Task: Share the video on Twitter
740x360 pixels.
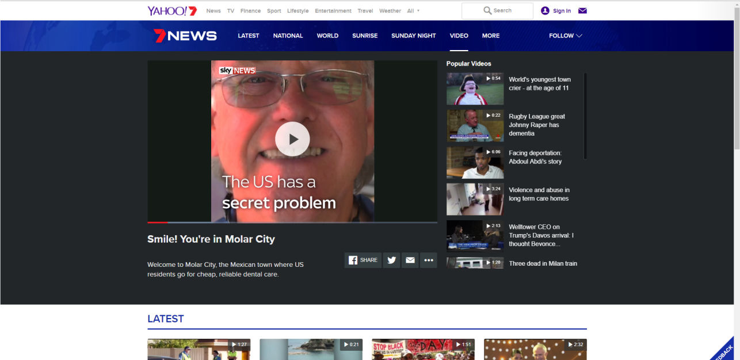Action: [x=391, y=260]
